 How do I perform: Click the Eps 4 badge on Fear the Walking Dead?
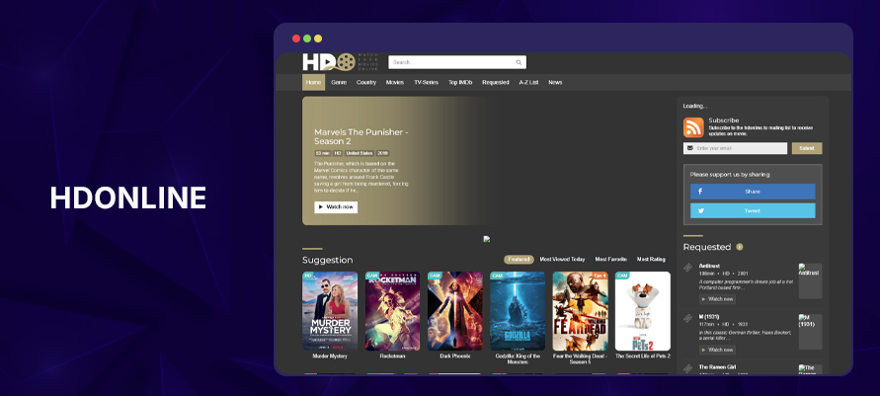click(x=600, y=276)
